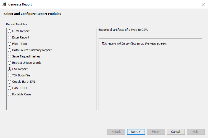
Task: Click the Autopsy app icon in title bar
Action: (4, 4)
